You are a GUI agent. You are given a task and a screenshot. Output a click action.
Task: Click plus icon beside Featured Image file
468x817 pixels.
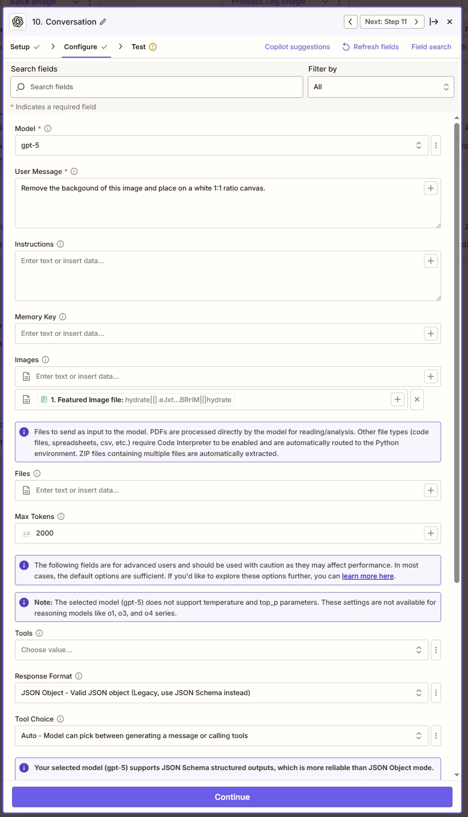click(398, 400)
